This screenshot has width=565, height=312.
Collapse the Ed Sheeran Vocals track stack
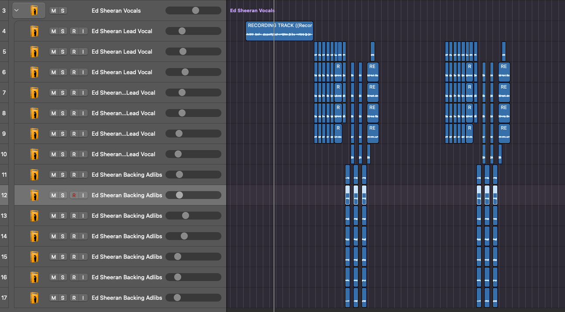pos(16,10)
